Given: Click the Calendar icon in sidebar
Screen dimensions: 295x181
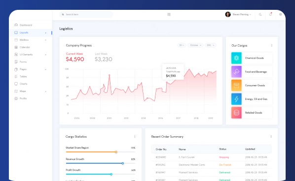Looking at the screenshot, I should pos(16,47).
